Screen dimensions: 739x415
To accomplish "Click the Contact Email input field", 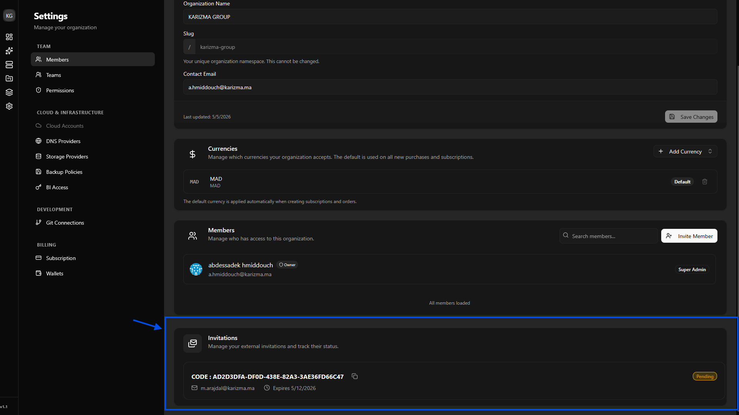I will coord(450,87).
